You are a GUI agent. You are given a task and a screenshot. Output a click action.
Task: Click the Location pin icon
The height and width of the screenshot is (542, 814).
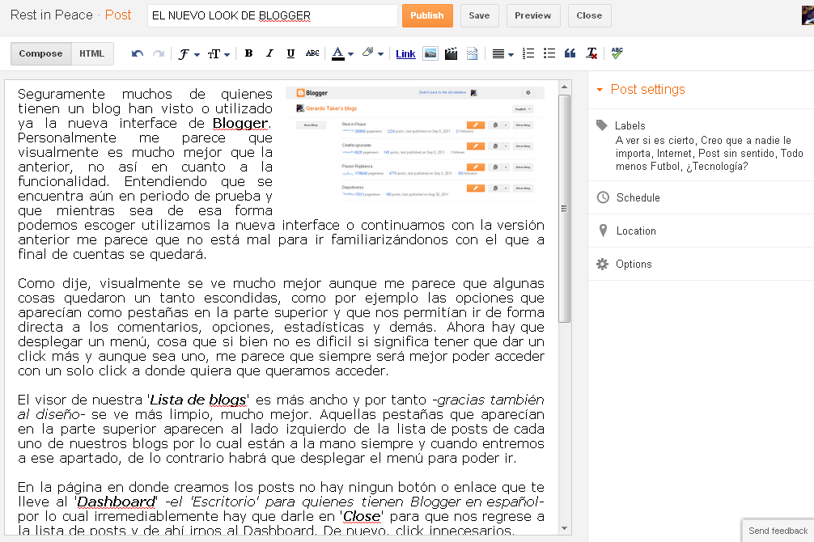click(603, 231)
